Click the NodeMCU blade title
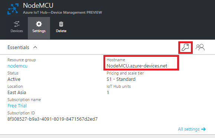Image resolution: width=215 pixels, height=138 pixels. pos(38,6)
